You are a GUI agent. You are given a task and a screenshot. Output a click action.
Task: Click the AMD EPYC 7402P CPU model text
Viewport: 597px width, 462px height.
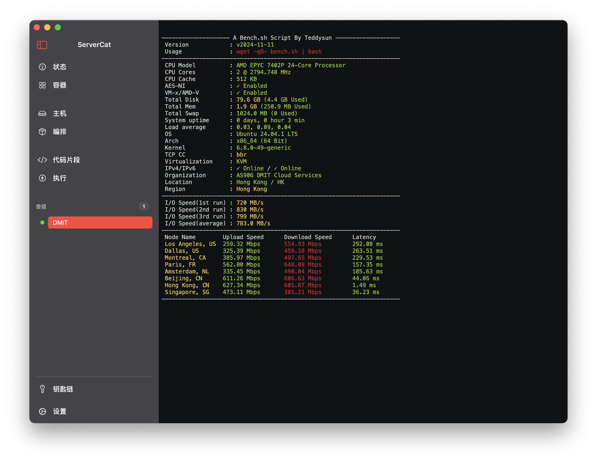(291, 65)
